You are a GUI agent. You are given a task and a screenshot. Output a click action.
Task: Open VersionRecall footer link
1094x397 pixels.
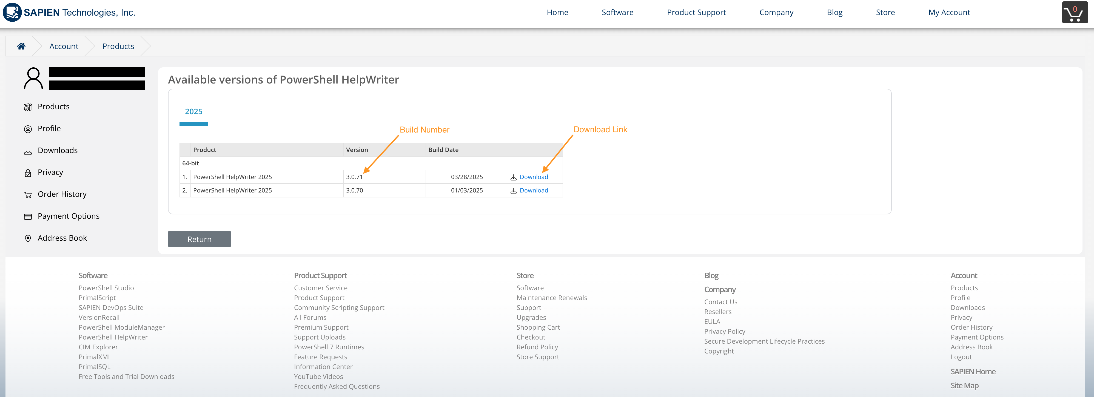point(99,317)
